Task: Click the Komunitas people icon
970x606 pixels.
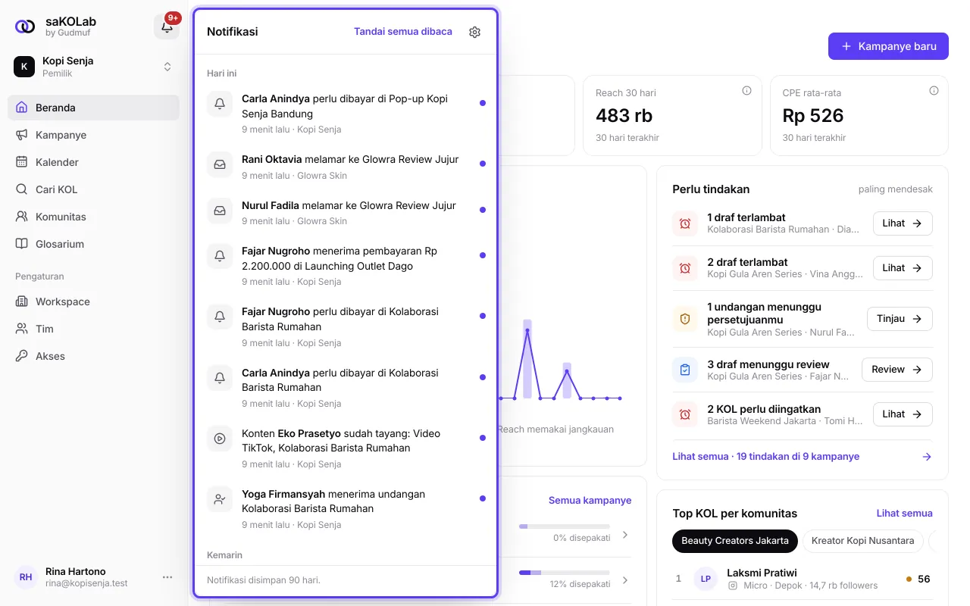Action: coord(21,217)
